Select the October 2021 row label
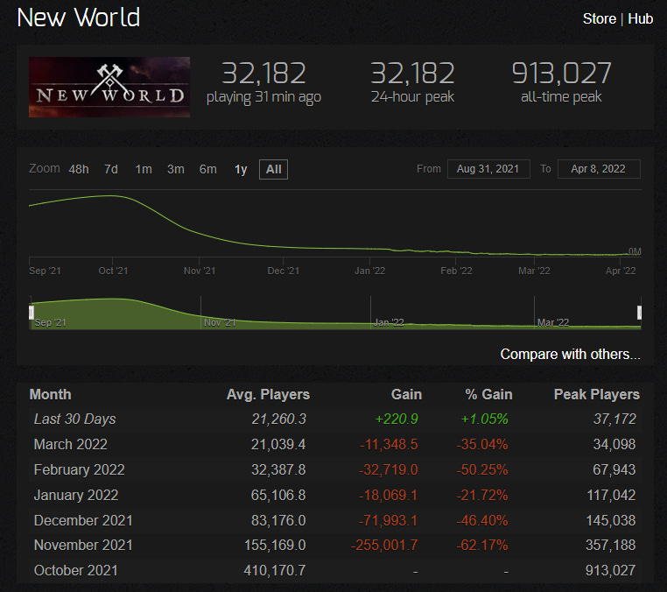The image size is (667, 592). point(76,570)
